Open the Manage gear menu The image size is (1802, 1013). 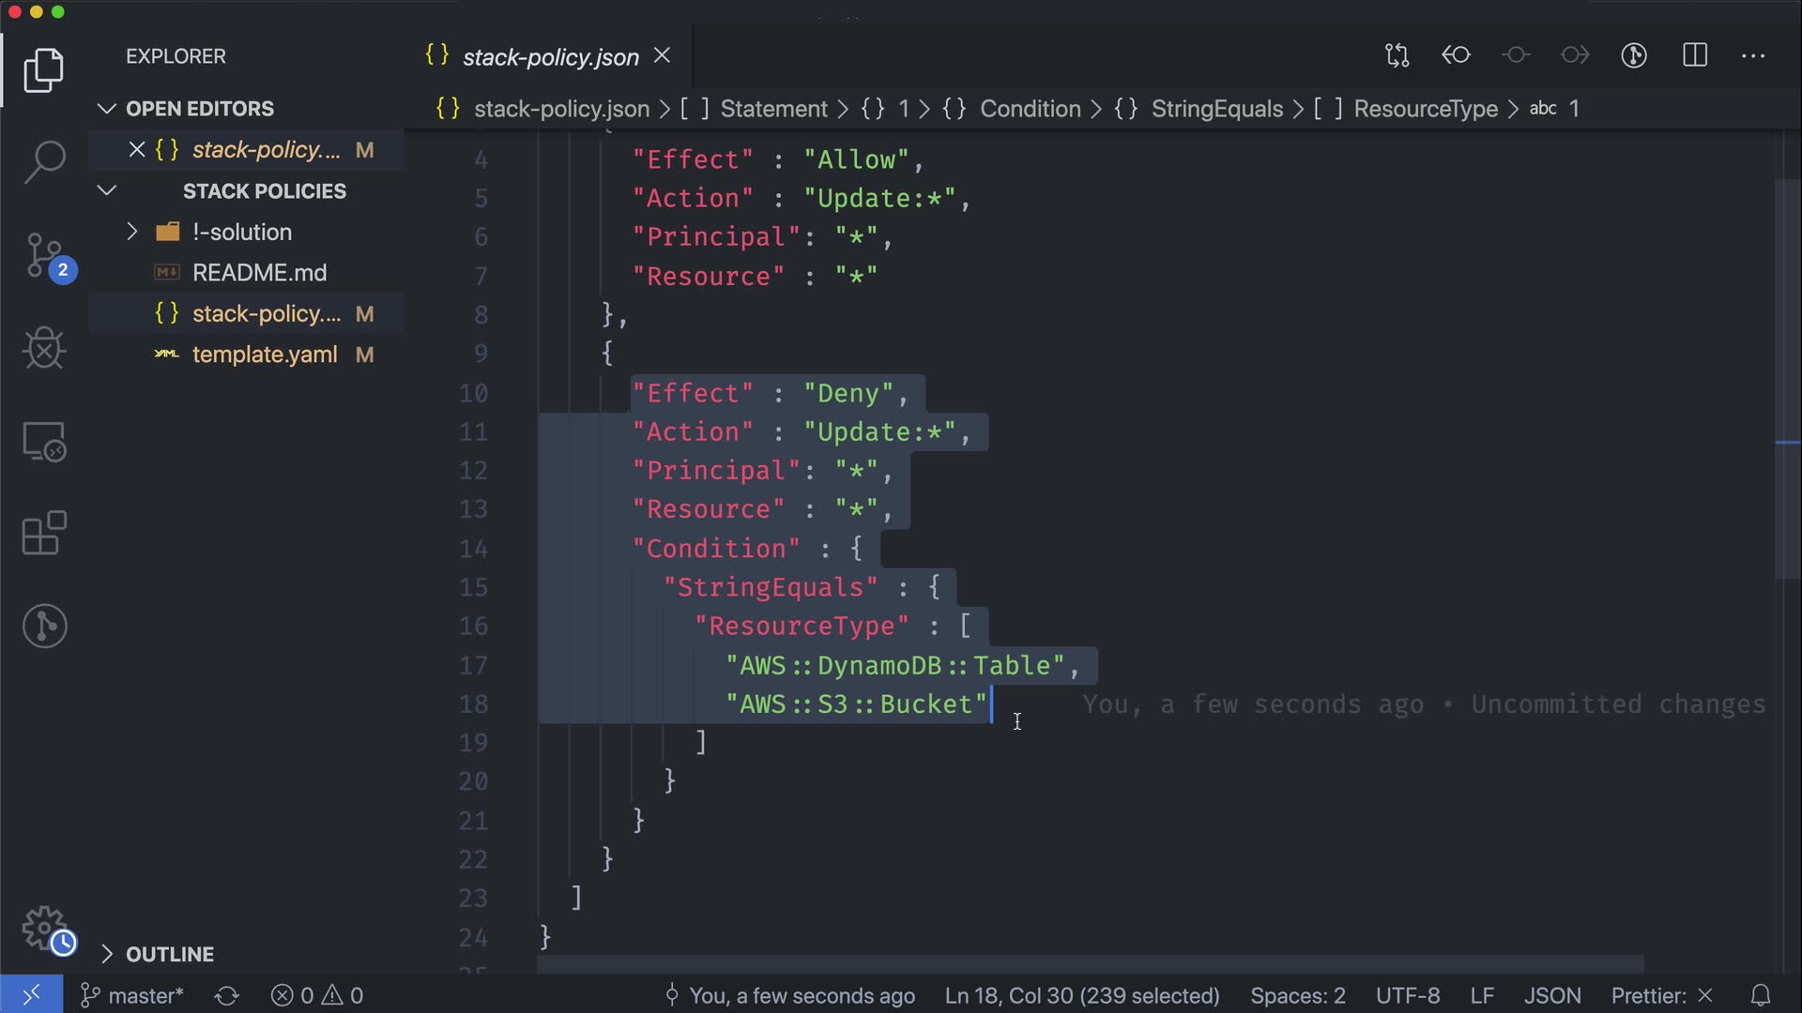click(44, 928)
